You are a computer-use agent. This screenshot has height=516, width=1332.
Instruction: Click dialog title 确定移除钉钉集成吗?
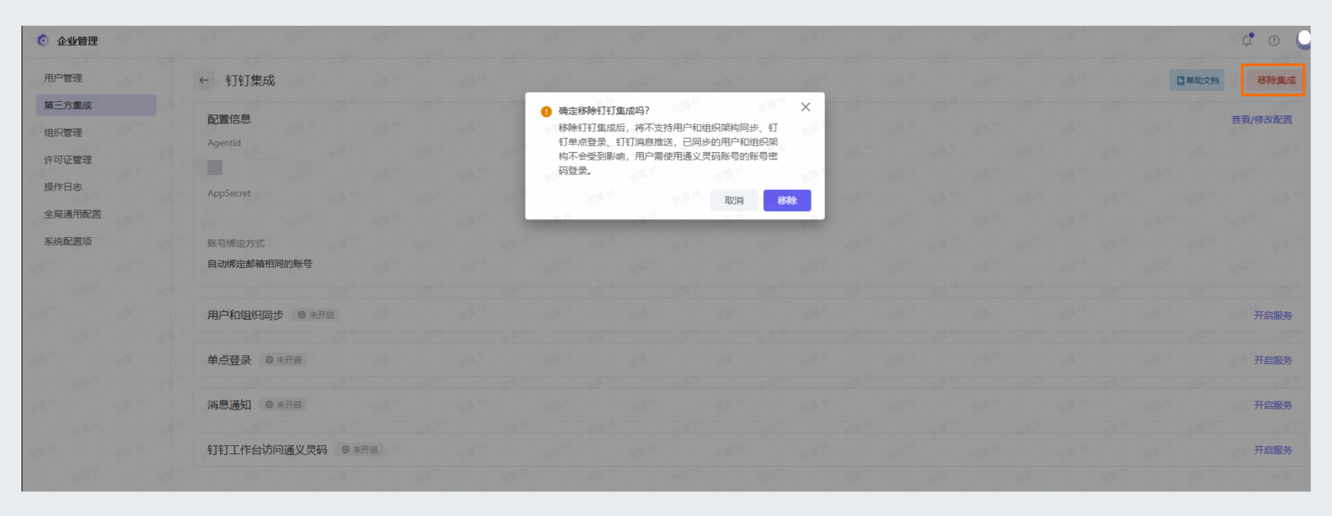pos(604,111)
